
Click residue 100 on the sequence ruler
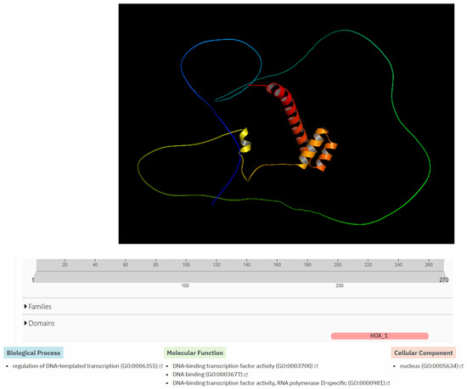point(186,264)
